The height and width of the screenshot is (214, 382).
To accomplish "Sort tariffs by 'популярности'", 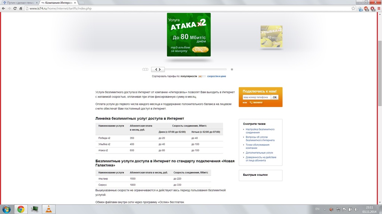I will point(188,77).
